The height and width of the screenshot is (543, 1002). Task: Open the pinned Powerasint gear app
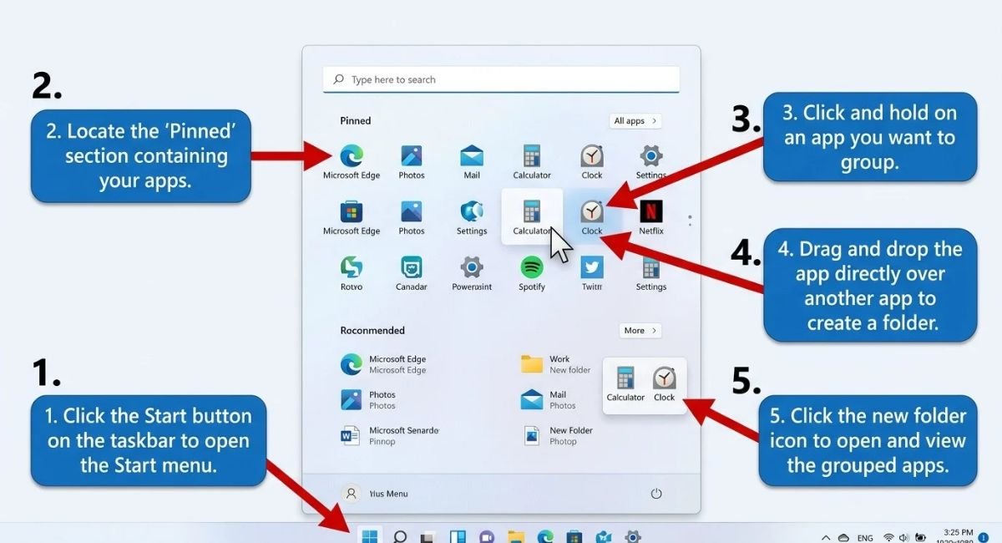[x=472, y=273]
